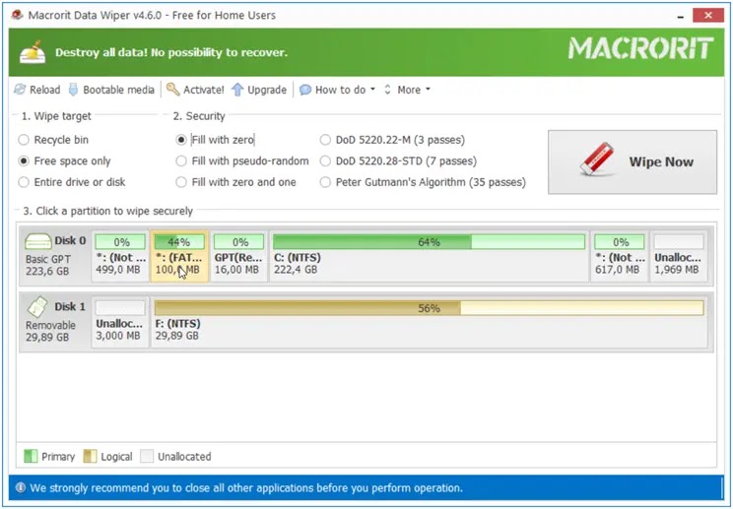Viewport: 733px width, 509px height.
Task: Click the 499,0 MB partition usage bar
Action: tap(120, 242)
